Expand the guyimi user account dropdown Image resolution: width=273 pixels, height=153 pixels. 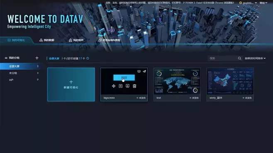tap(248, 3)
